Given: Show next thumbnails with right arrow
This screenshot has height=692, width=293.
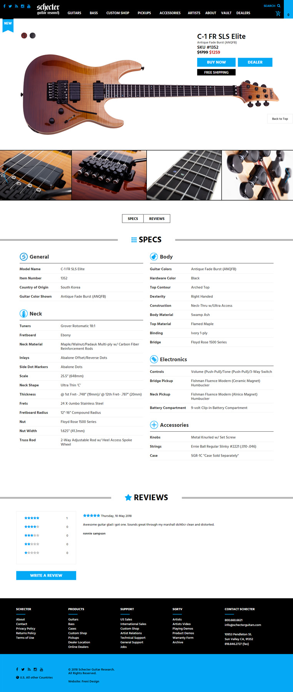Looking at the screenshot, I should 288,175.
